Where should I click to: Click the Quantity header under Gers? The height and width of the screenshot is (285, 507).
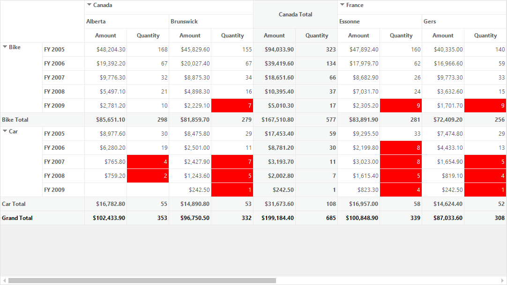point(485,36)
